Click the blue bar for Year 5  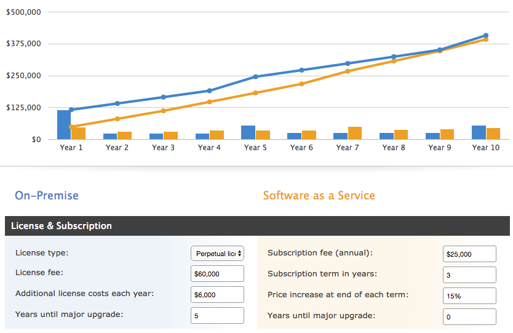point(248,132)
